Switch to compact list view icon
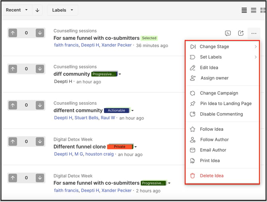Screen dimensions: 267x202 pyautogui.click(x=244, y=10)
